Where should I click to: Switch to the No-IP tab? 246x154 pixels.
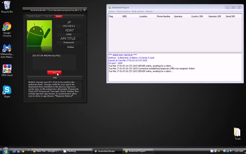48,16
